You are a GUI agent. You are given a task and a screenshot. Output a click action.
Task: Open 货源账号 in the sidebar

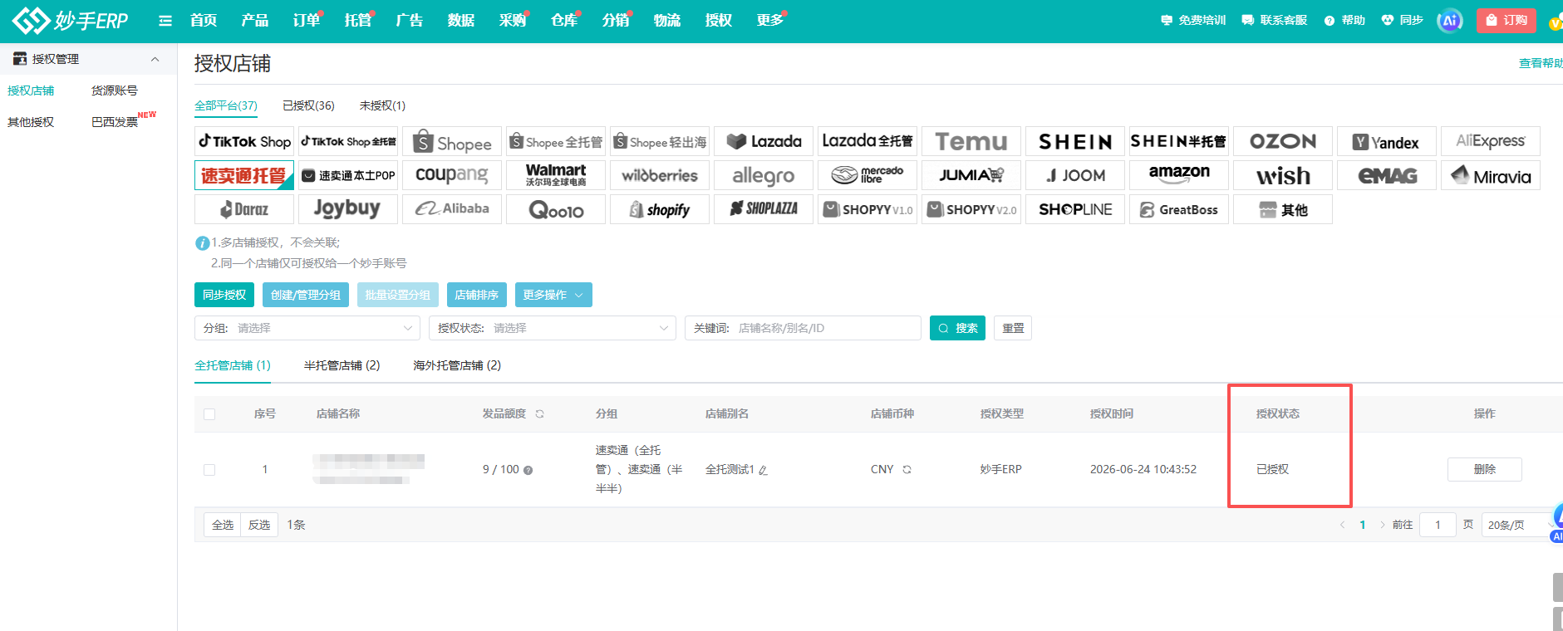pos(115,90)
